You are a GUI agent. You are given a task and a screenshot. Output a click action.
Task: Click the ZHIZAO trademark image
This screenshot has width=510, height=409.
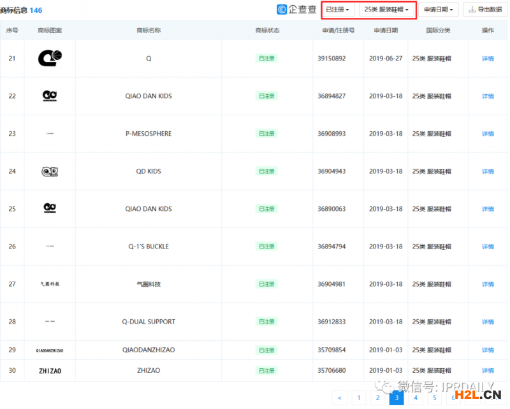click(50, 371)
